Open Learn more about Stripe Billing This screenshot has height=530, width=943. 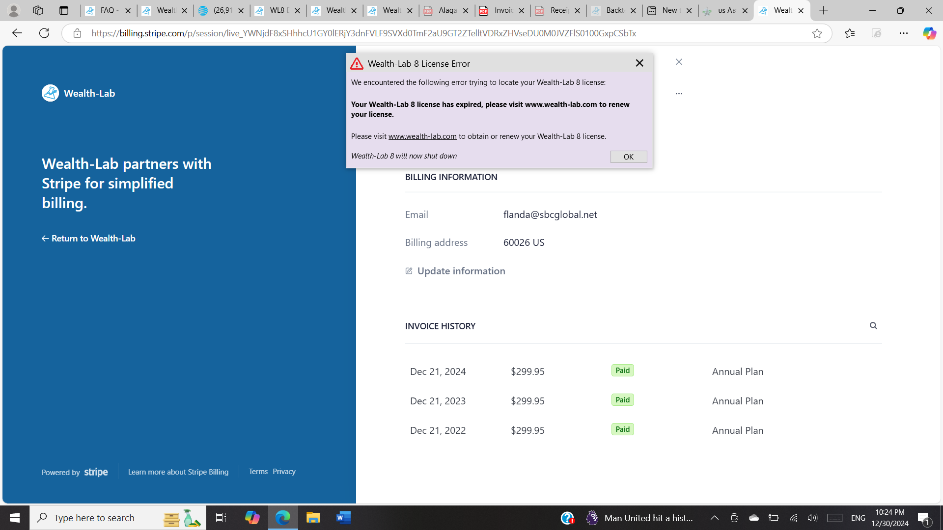[178, 472]
